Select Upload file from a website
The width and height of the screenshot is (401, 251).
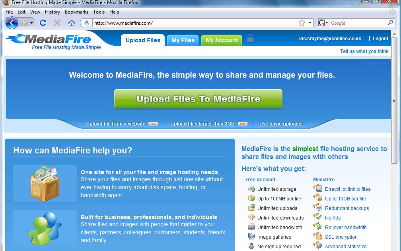tap(116, 124)
